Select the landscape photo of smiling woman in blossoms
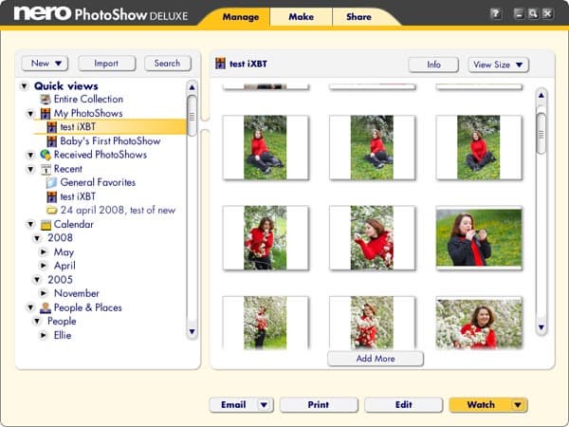569x427 pixels. [479, 324]
